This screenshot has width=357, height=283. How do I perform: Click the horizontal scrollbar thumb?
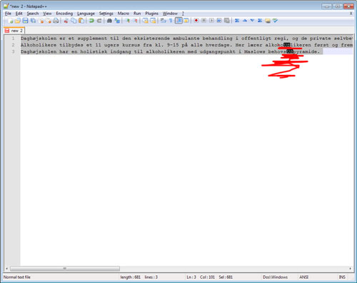tap(65, 269)
